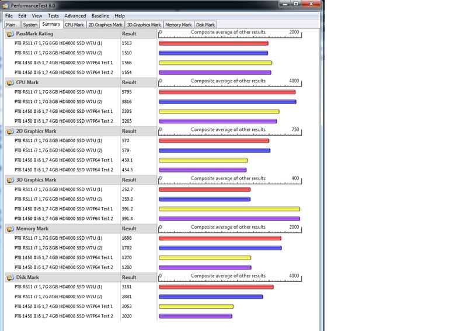This screenshot has width=467, height=331.
Task: Select Memory Mark red bar for 1698
Action: [220, 238]
